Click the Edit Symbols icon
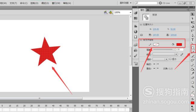The width and height of the screenshot is (196, 112). pyautogui.click(x=111, y=12)
